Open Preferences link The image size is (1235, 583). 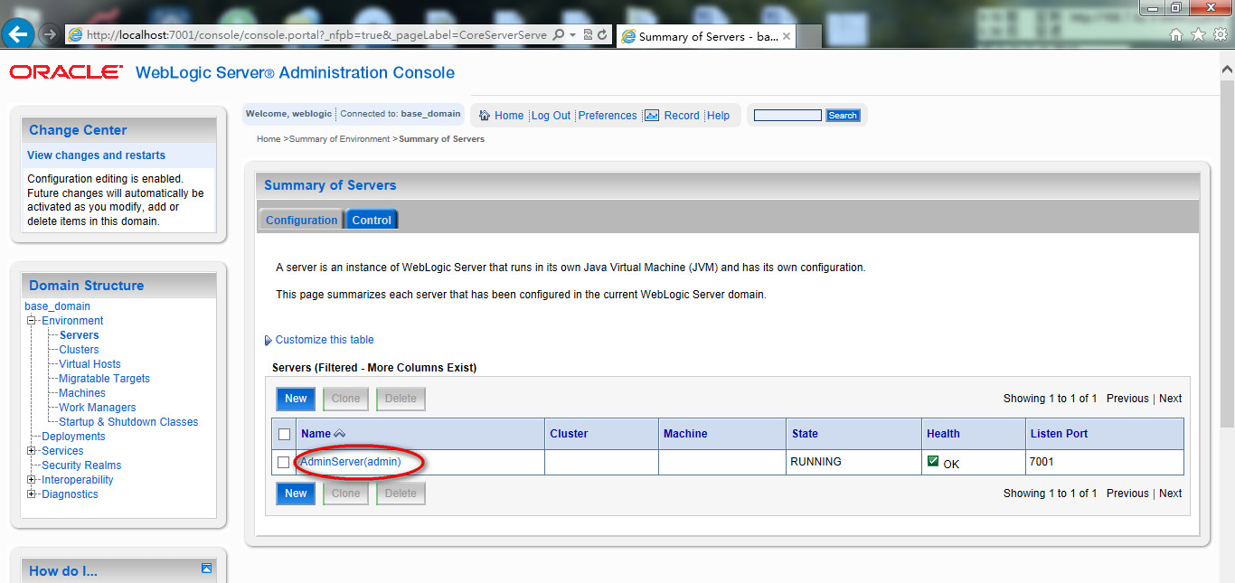pos(608,116)
